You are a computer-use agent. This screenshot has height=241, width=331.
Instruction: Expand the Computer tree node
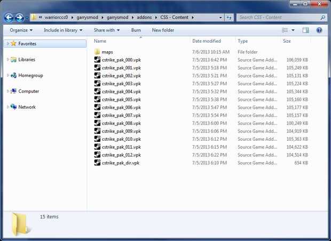8,91
